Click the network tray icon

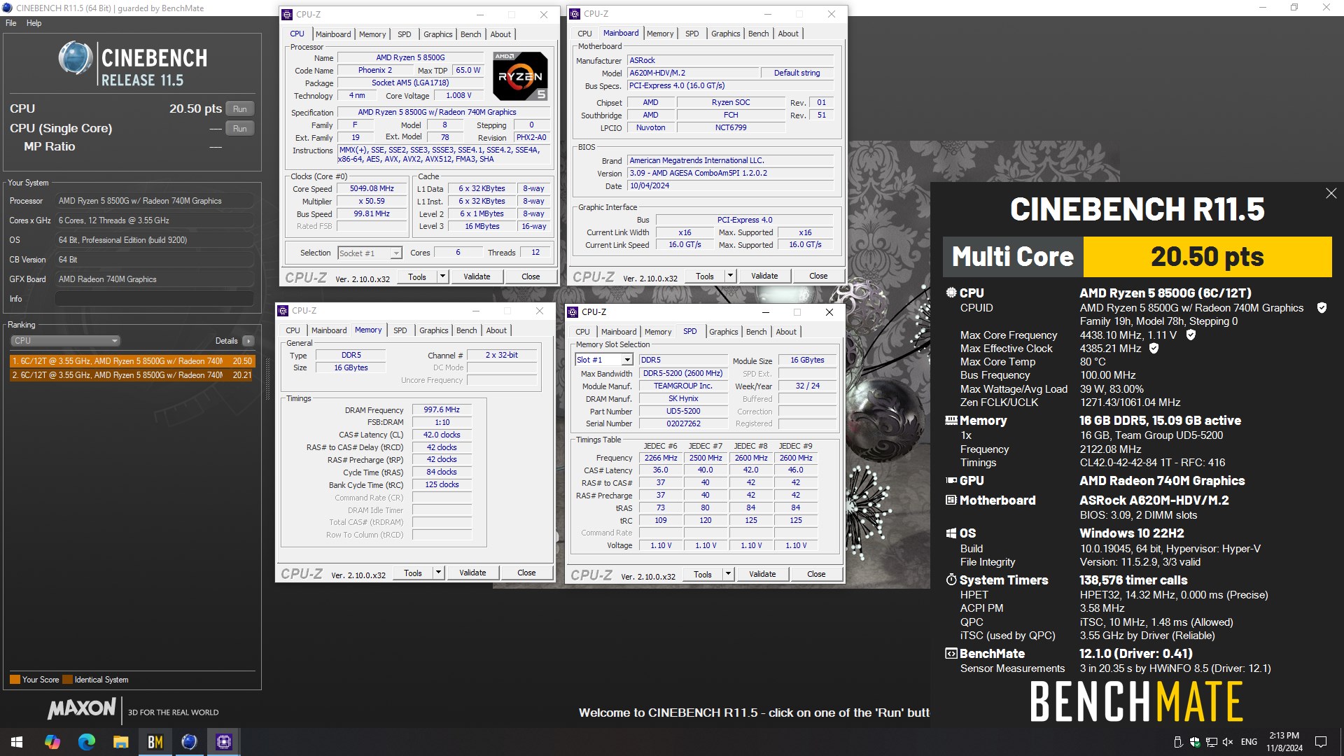(1212, 742)
